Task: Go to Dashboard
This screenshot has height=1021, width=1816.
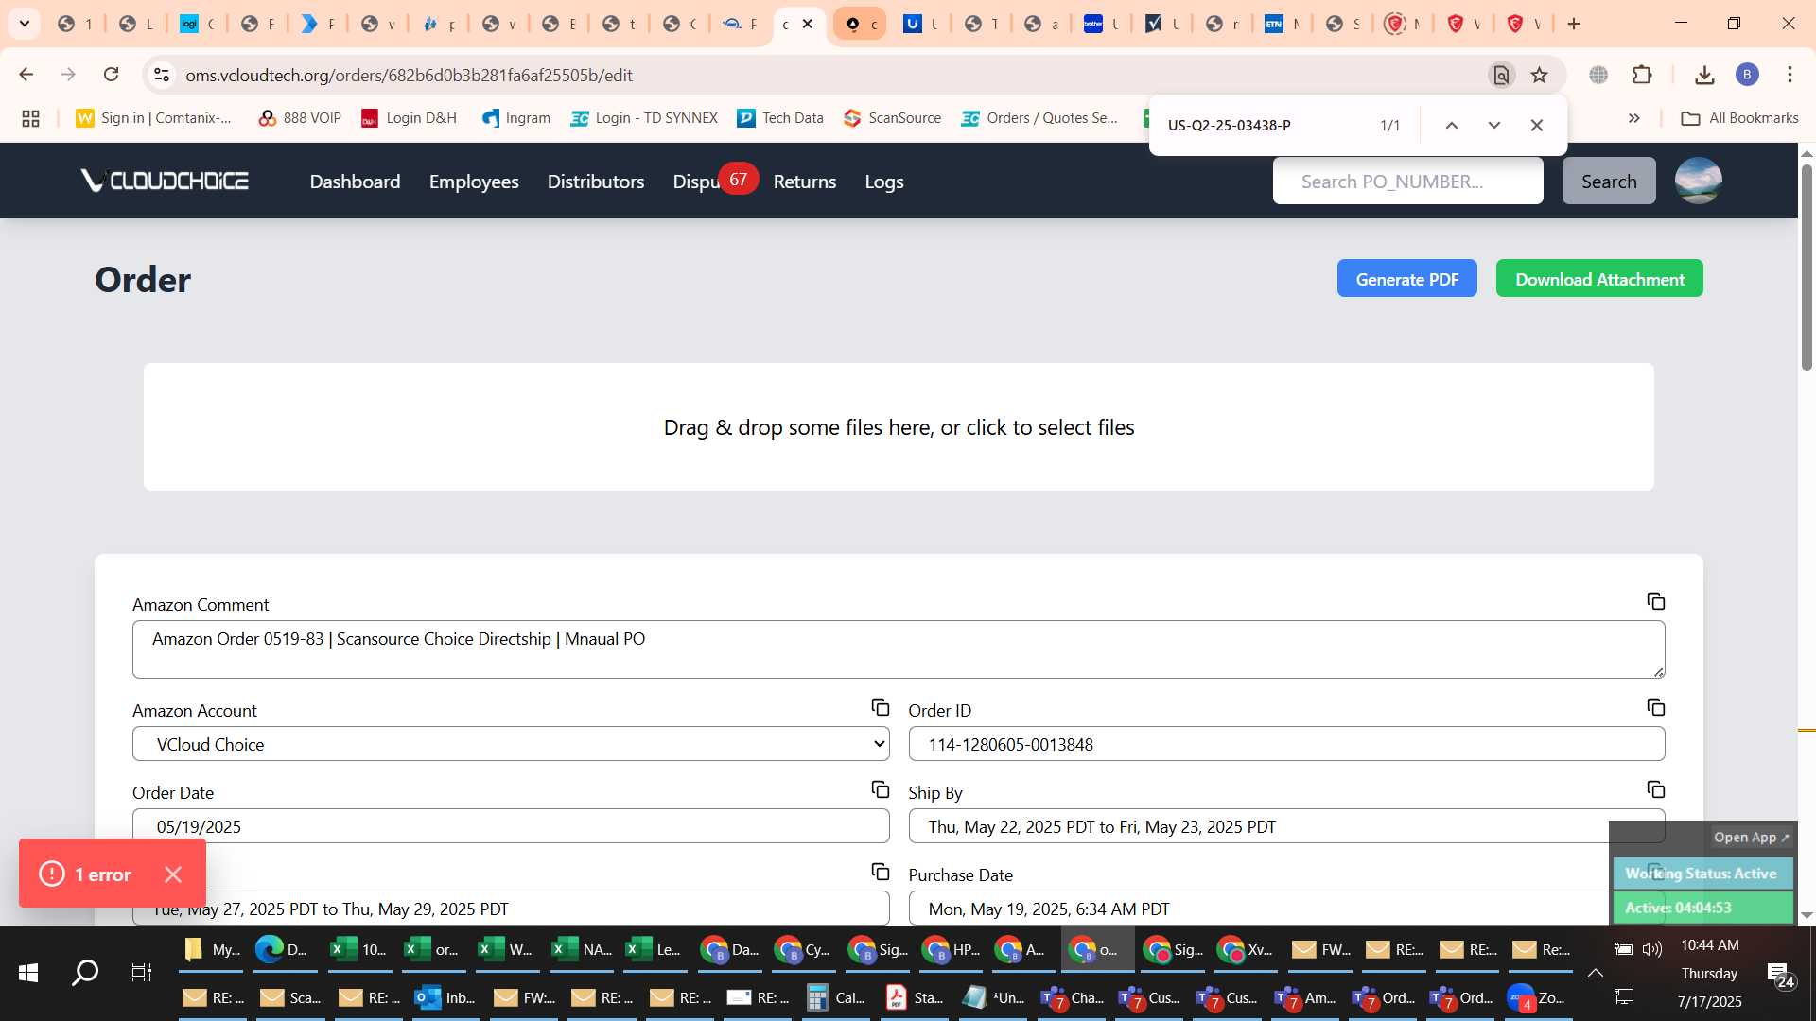Action: (355, 182)
